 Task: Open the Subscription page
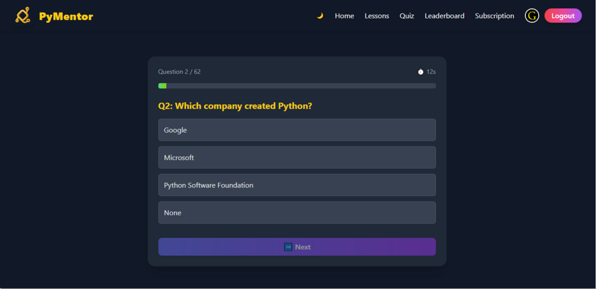click(494, 16)
